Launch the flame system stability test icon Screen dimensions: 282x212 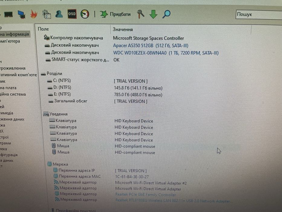[34, 14]
